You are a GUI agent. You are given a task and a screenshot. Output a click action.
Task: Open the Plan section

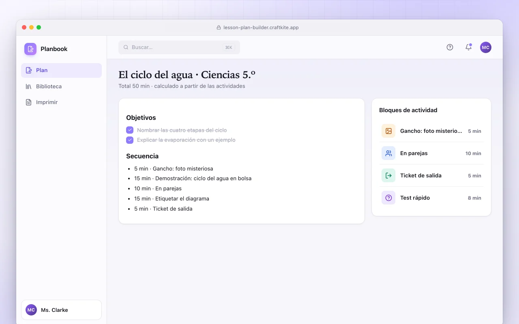coord(61,70)
